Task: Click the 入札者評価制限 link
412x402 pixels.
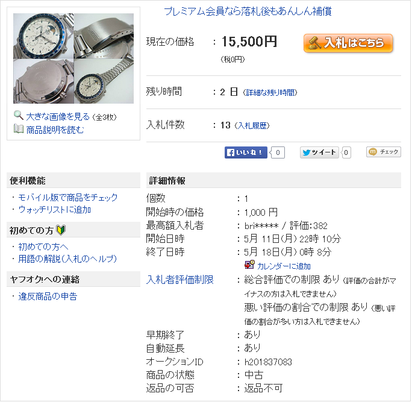Action: click(x=179, y=280)
